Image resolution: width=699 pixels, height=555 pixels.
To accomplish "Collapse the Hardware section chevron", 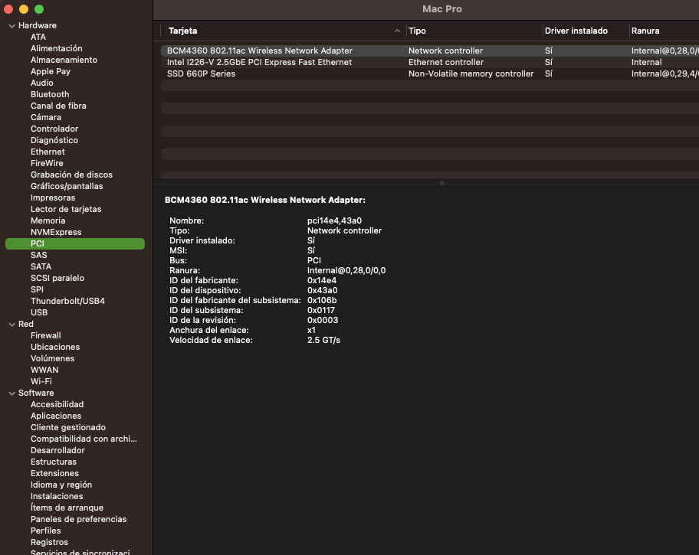I will pyautogui.click(x=12, y=26).
